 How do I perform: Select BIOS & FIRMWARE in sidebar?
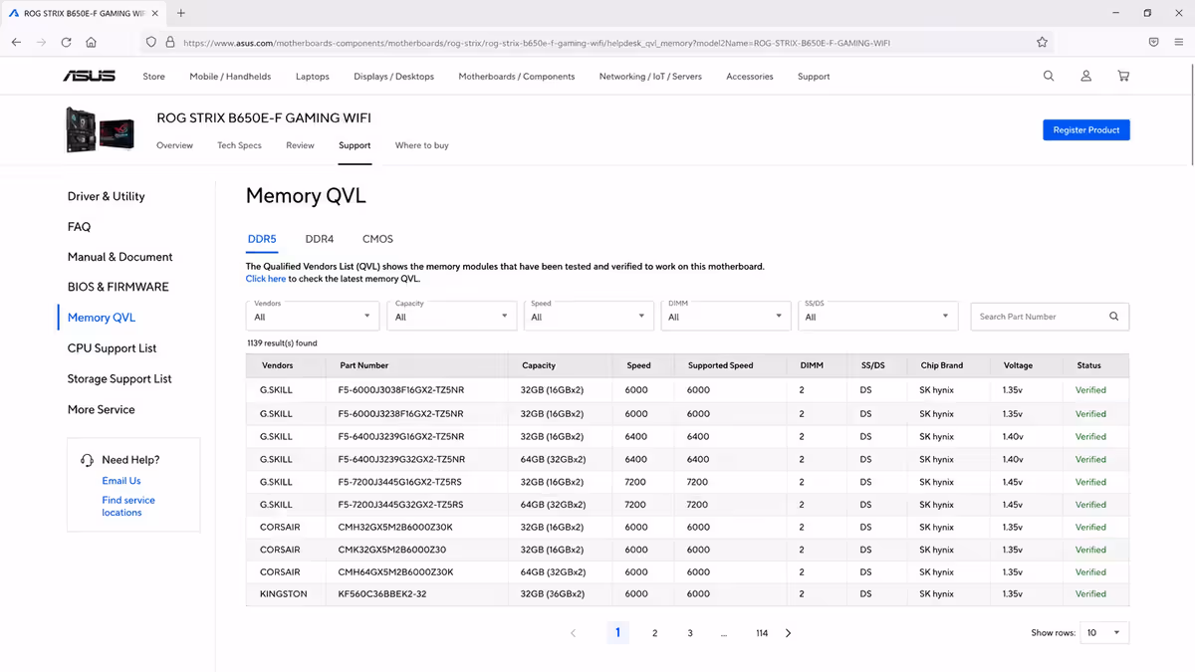tap(119, 287)
